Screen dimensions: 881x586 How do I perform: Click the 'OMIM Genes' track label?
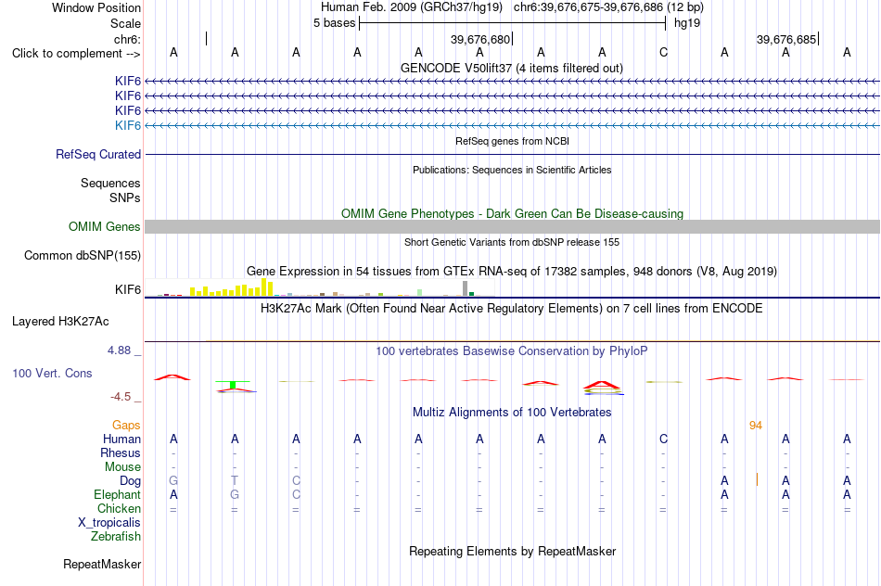(105, 226)
